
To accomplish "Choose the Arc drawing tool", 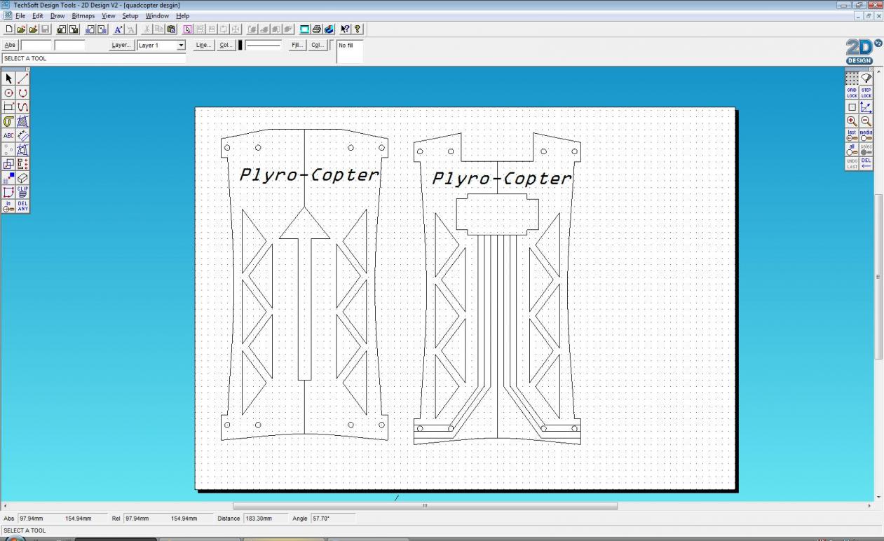I will point(22,93).
